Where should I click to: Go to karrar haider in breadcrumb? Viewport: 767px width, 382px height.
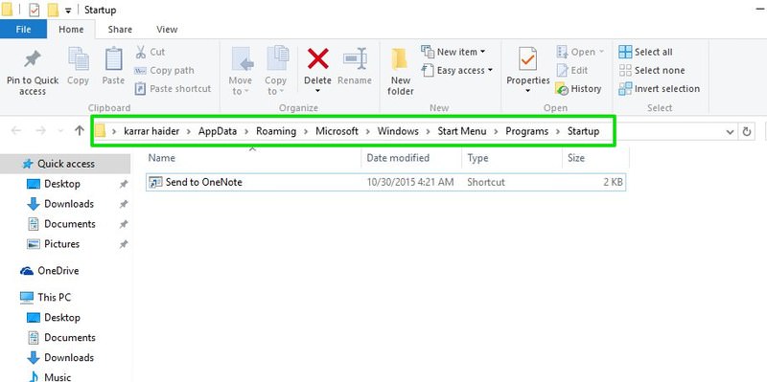point(151,131)
